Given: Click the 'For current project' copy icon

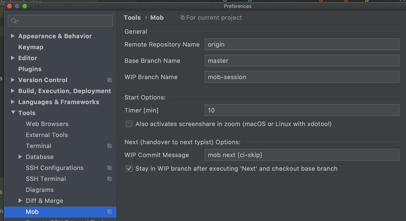Looking at the screenshot, I should [183, 18].
